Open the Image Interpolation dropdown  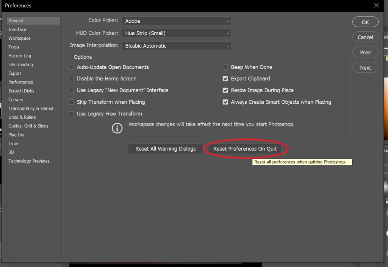click(176, 46)
